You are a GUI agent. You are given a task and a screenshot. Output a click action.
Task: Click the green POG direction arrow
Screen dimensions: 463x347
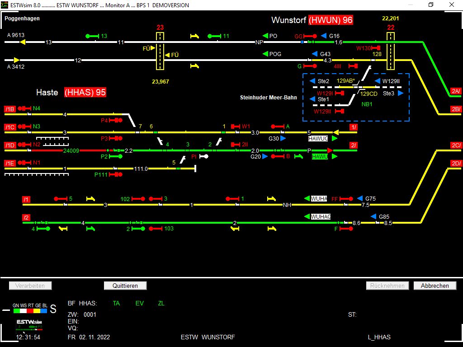[x=265, y=54]
